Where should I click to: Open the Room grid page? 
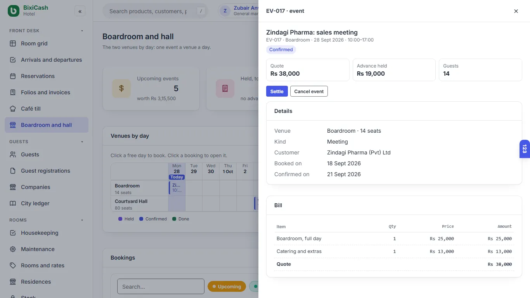click(x=47, y=43)
